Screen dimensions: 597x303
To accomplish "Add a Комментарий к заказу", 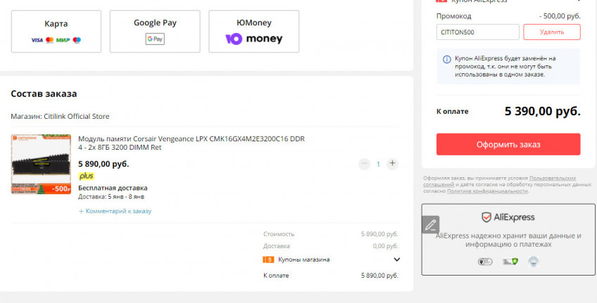I will coord(115,211).
